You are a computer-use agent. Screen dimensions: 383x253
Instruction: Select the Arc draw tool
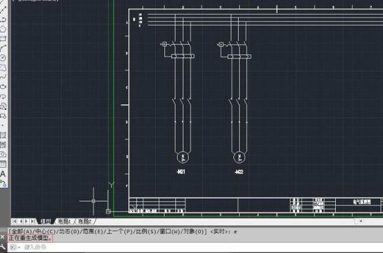[x=3, y=48]
